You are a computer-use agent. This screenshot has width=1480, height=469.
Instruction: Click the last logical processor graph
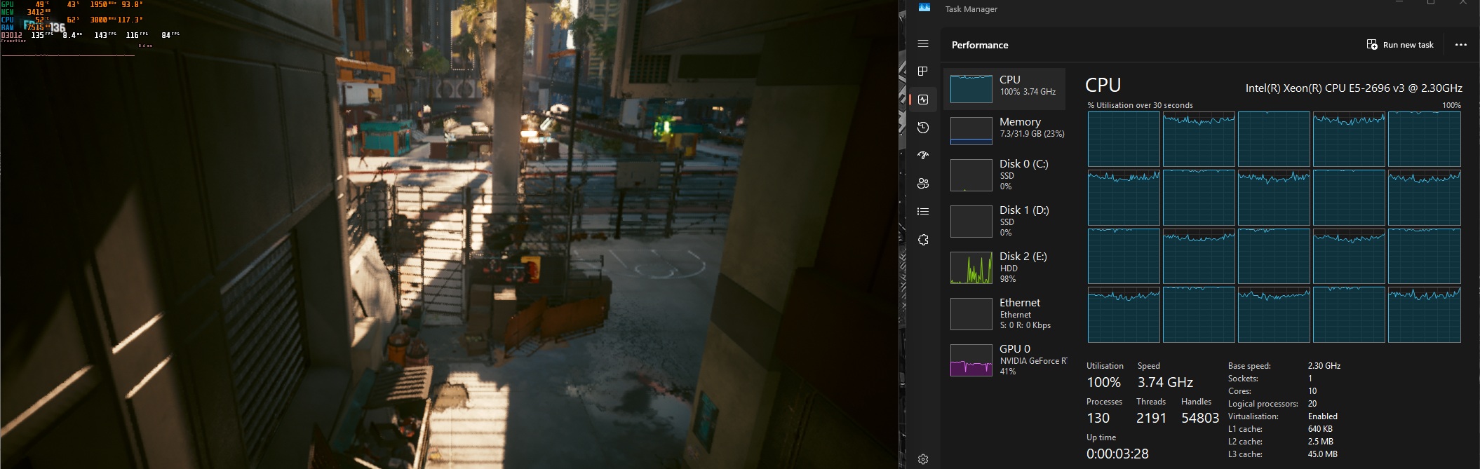coord(1424,315)
